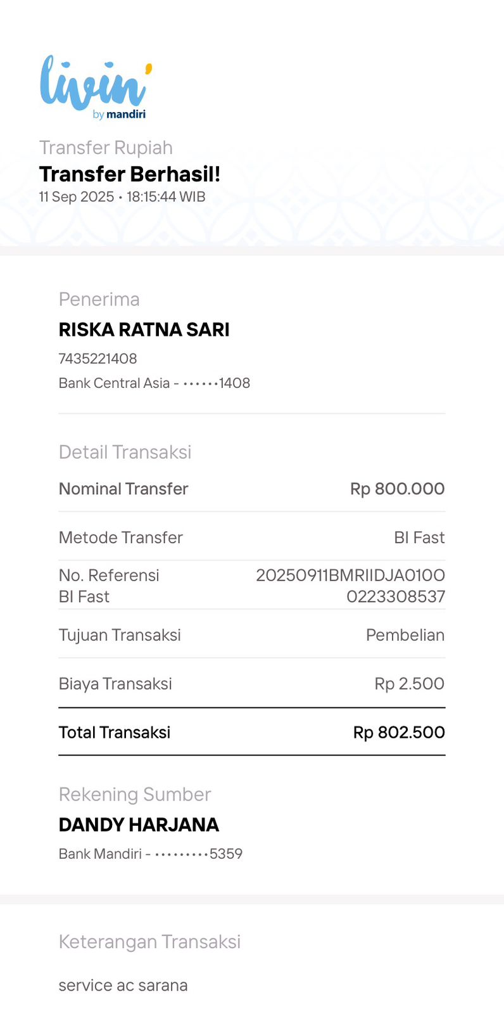Select the Rp 802.500 total amount

[399, 733]
